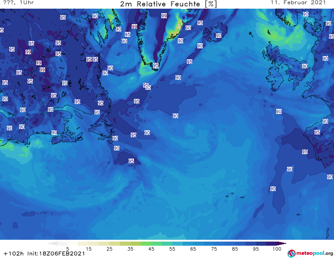This screenshot has height=258, width=334.
Task: Click the colorbar value '100'
Action: pyautogui.click(x=277, y=249)
